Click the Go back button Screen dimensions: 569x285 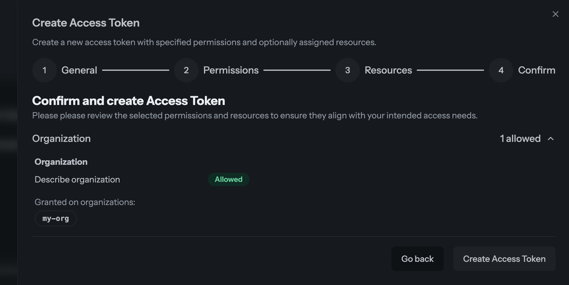[417, 258]
